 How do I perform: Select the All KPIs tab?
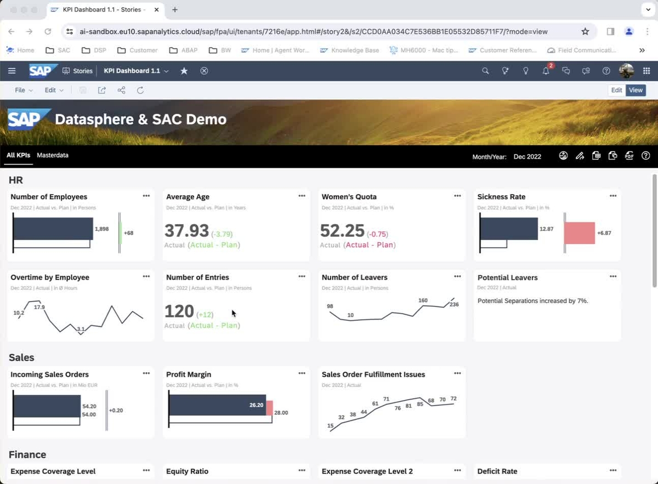(x=18, y=155)
